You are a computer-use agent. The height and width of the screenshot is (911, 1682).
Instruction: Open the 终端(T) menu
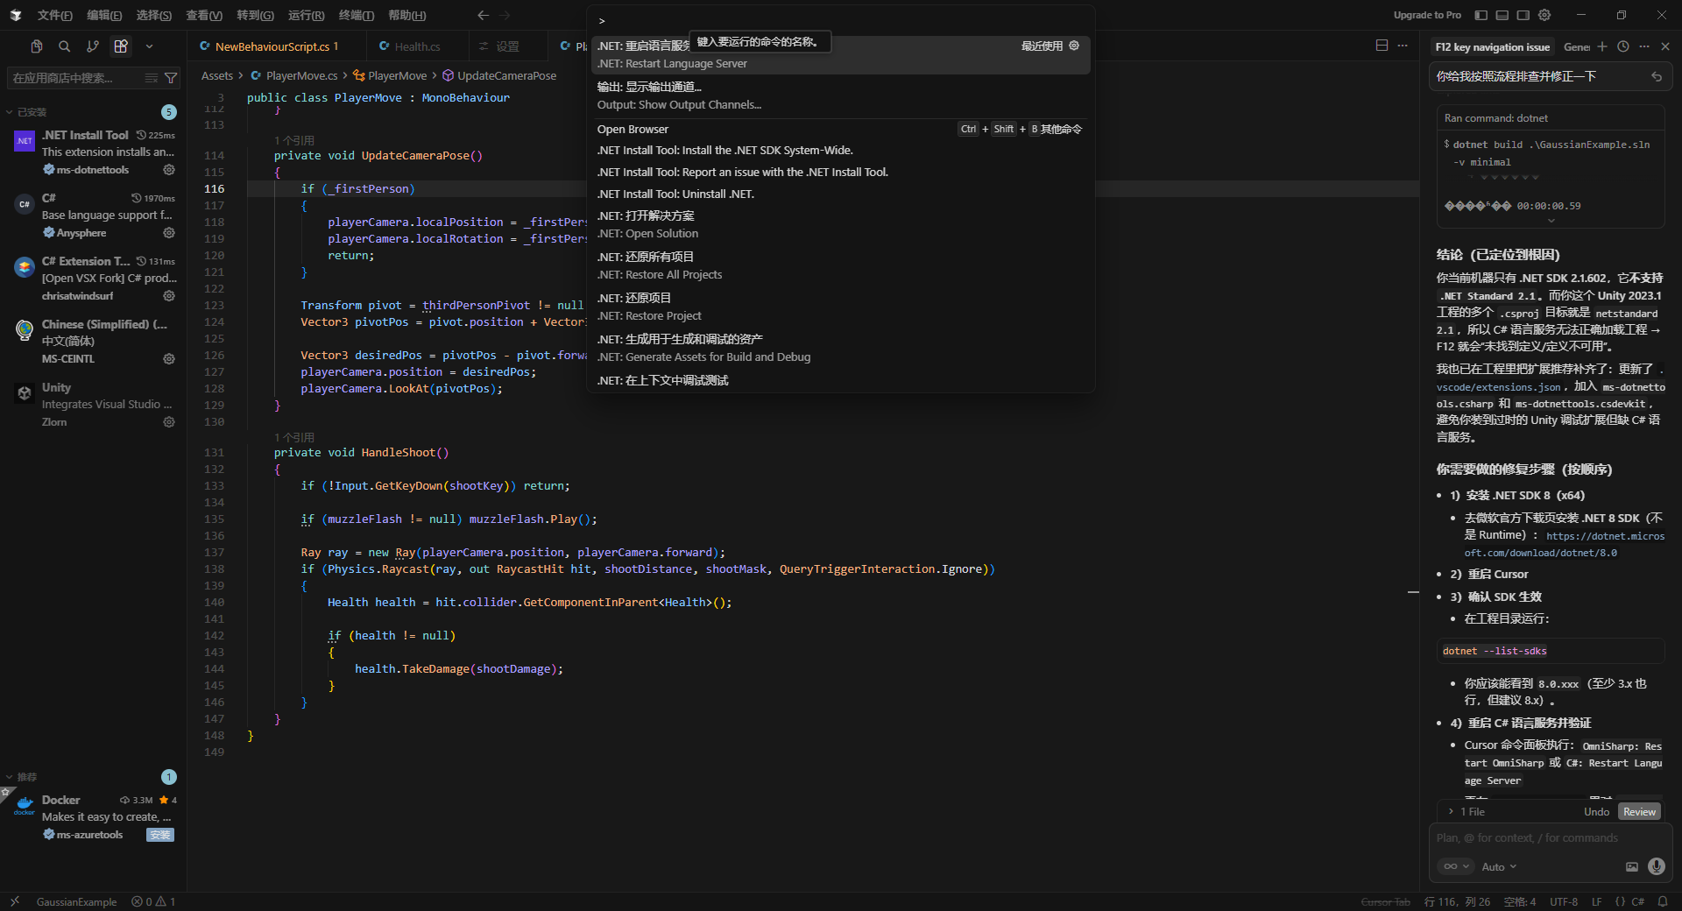click(357, 15)
